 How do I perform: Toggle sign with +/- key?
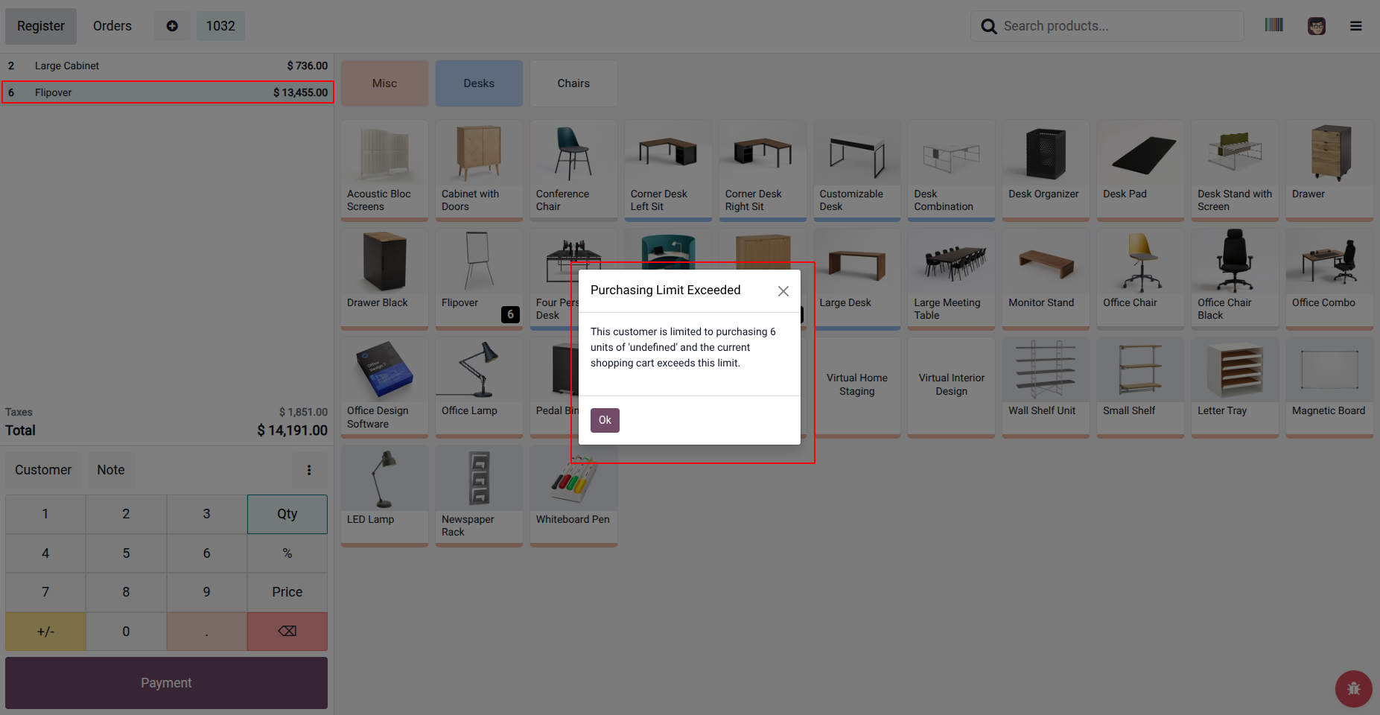pos(45,632)
